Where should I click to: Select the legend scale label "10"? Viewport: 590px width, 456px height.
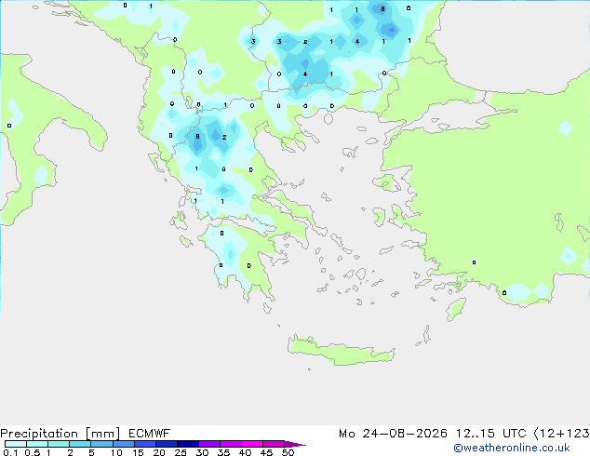coord(116,452)
